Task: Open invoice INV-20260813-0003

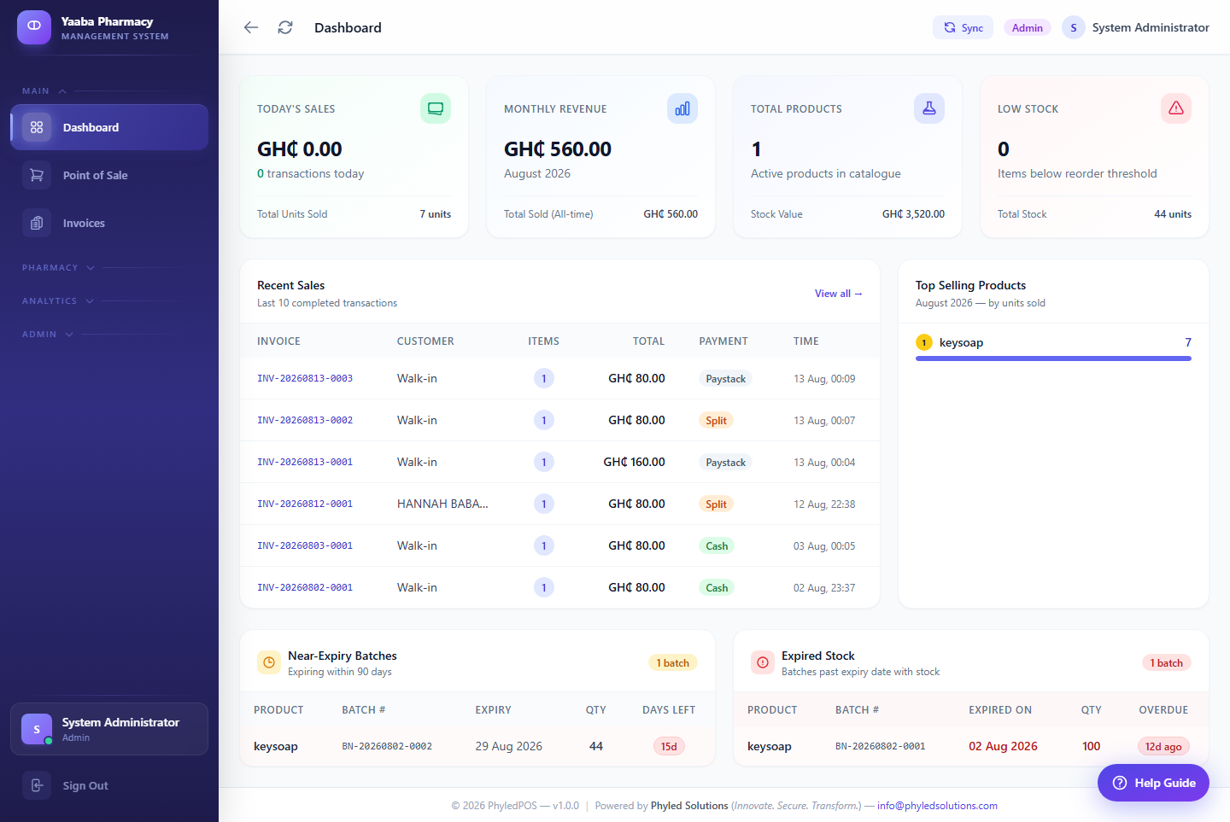Action: [x=305, y=378]
